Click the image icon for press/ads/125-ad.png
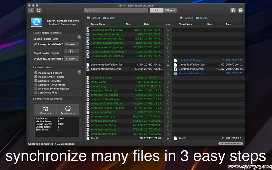This screenshot has height=170, width=272. tap(88, 91)
